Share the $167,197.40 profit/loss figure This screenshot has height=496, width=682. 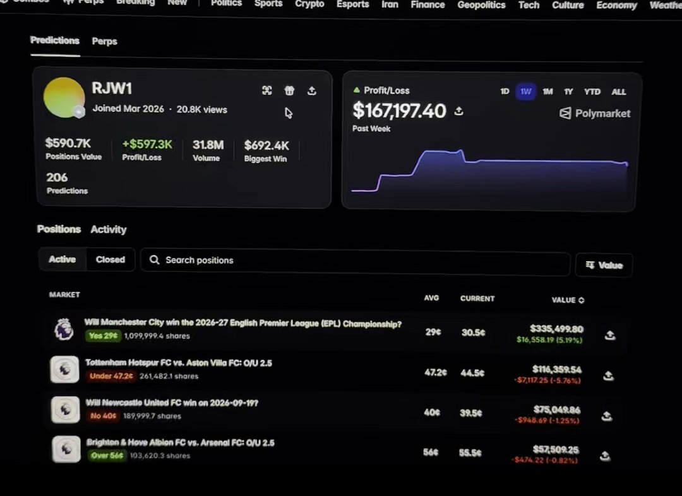[458, 111]
